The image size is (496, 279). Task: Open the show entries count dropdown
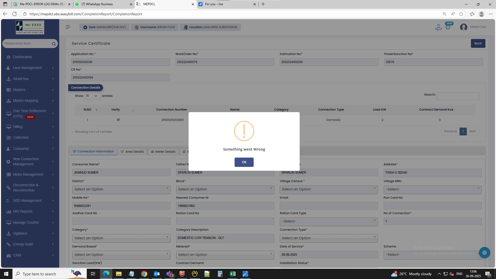point(92,96)
